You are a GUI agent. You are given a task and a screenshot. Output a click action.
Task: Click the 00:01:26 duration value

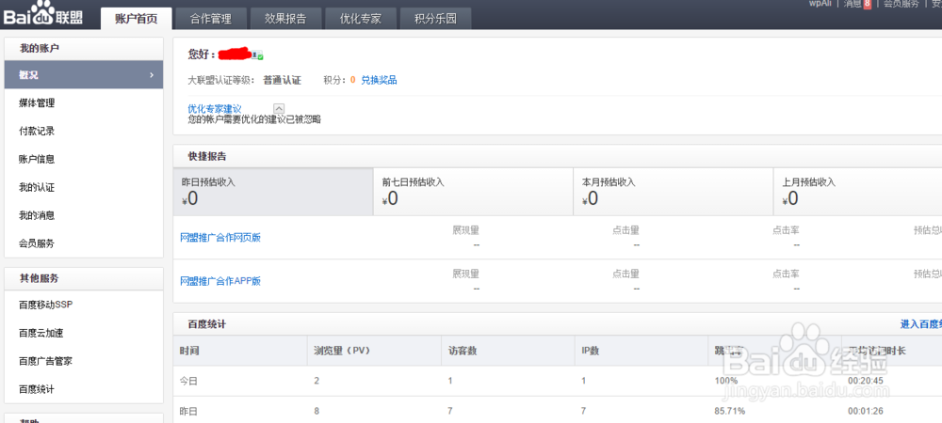point(865,412)
